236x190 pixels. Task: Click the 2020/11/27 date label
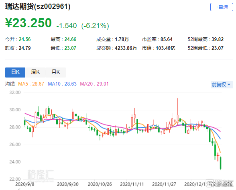164,184
